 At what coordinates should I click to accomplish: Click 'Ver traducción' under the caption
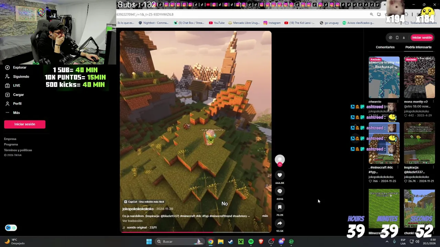[132, 221]
